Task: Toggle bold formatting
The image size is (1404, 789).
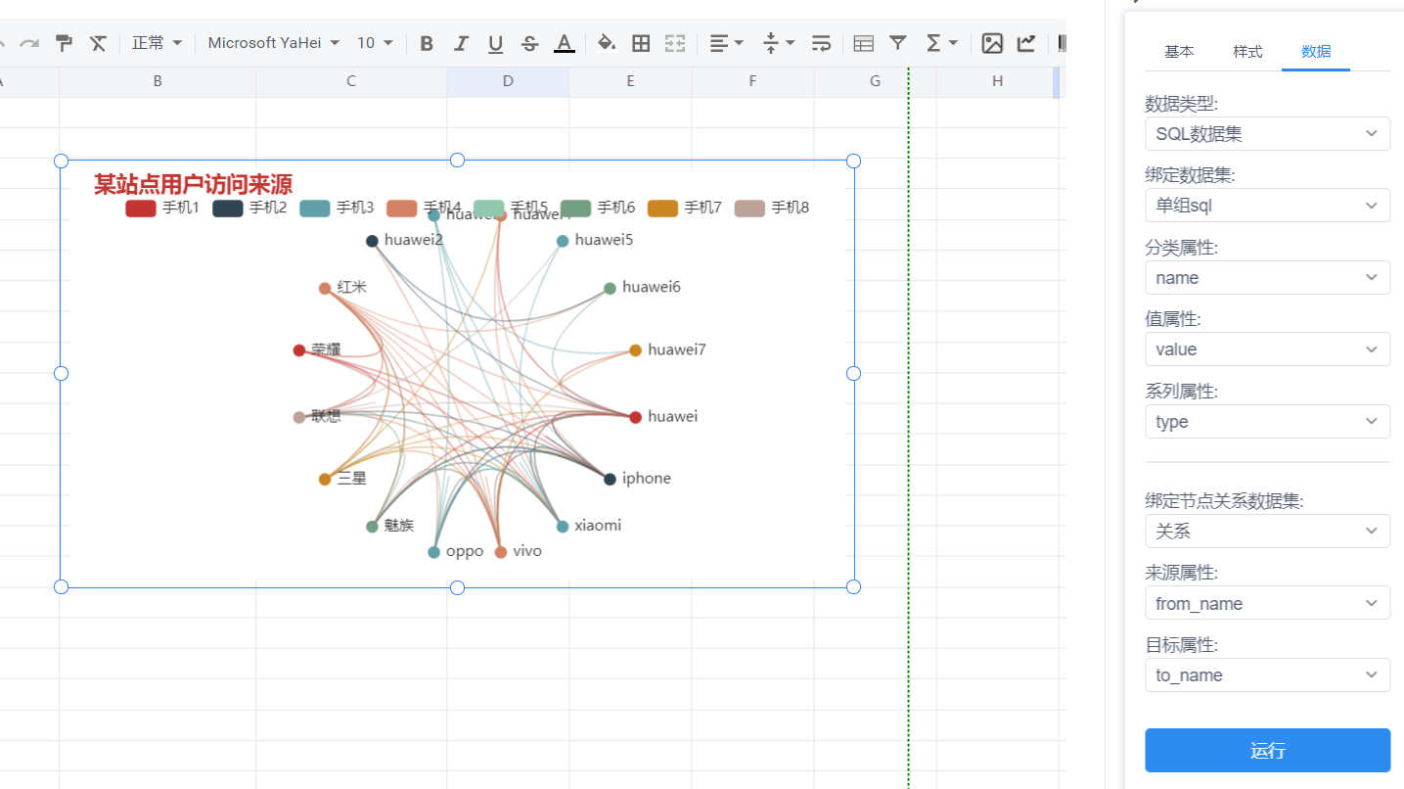Action: tap(427, 43)
